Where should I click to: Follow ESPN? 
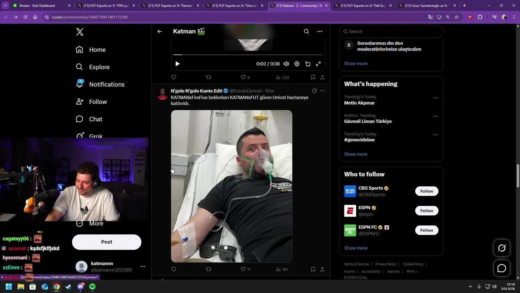point(427,211)
